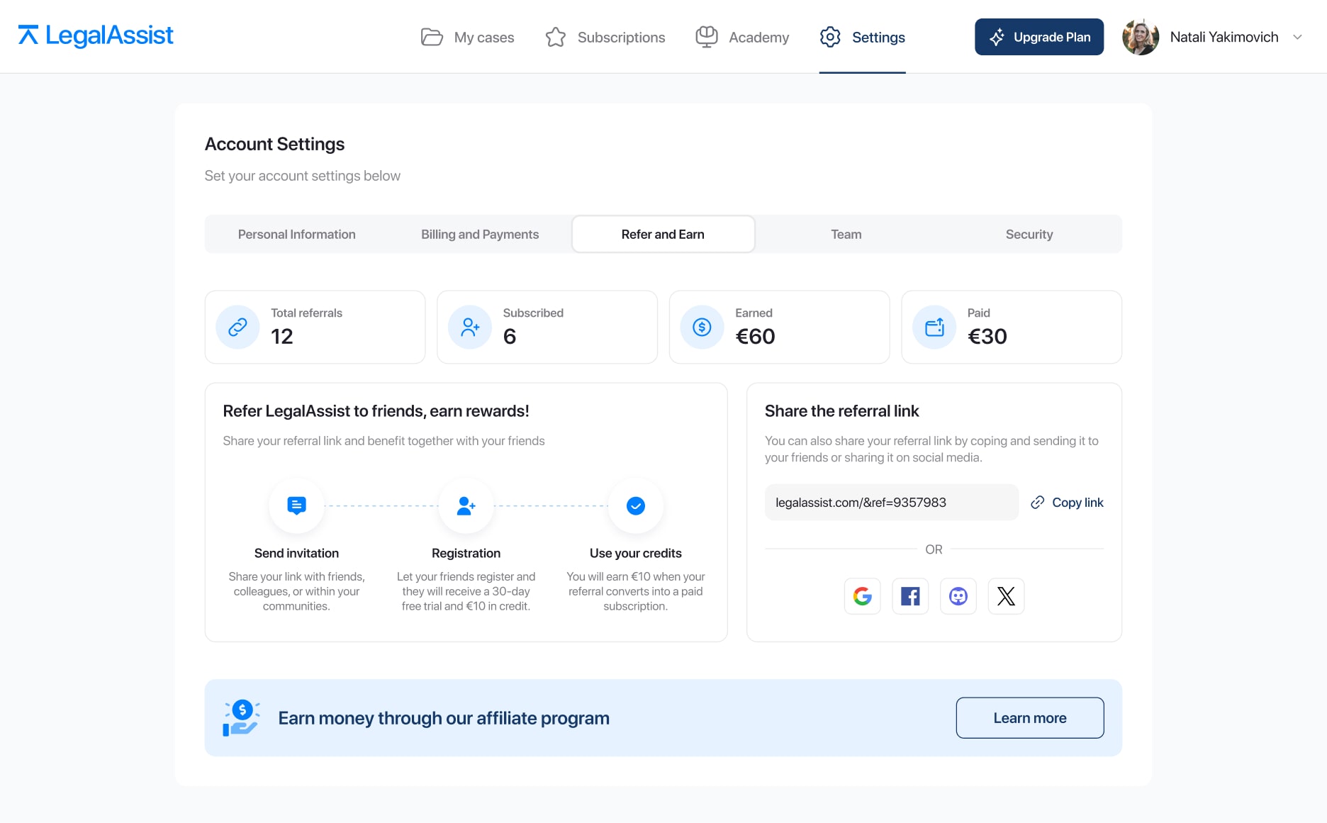Share referral link via Google

863,596
